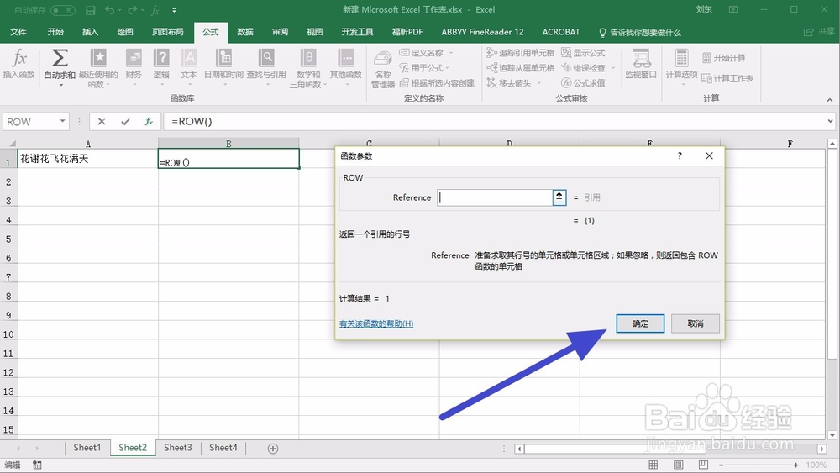Switch to Page Layout view in status bar

tap(678, 465)
